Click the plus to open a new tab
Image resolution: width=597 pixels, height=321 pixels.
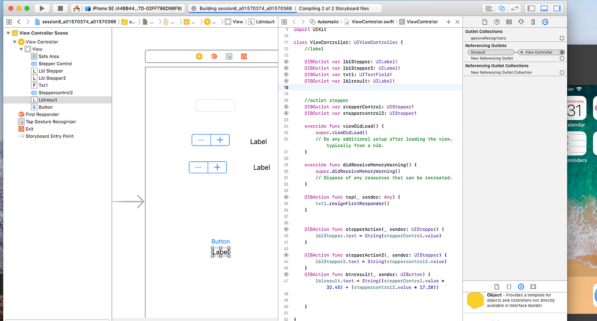click(x=448, y=21)
